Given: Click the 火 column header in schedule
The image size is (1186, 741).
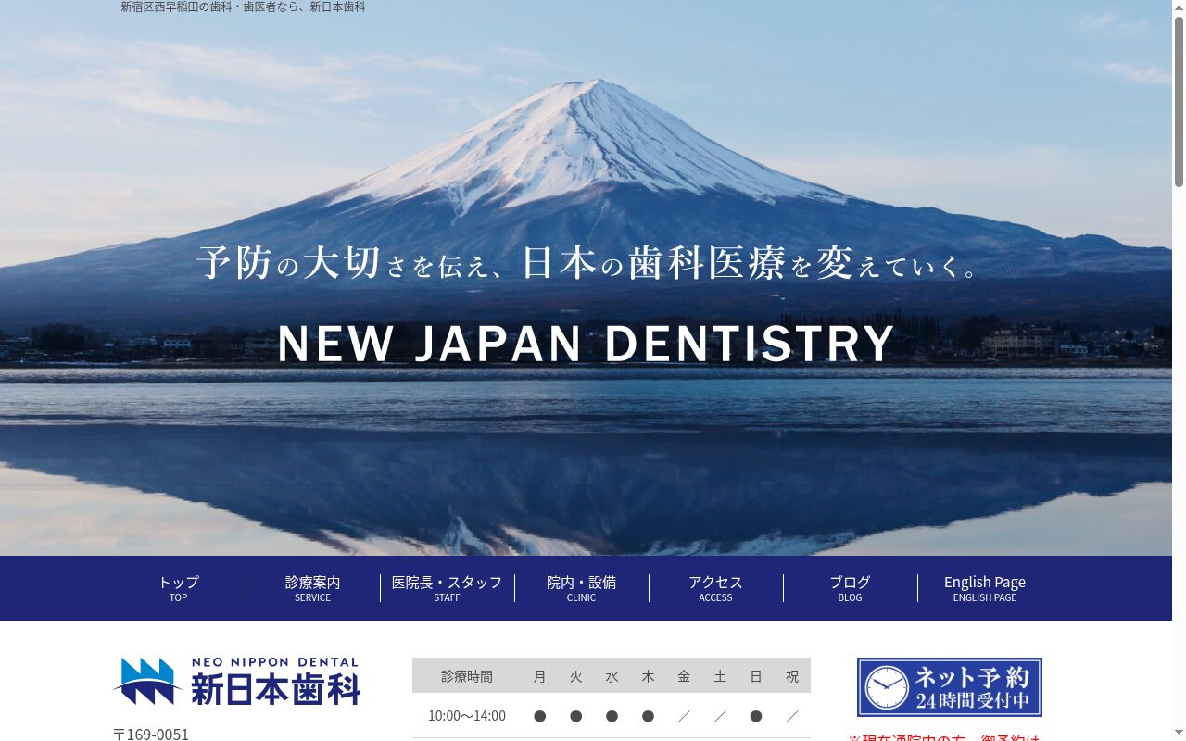Looking at the screenshot, I should 575,676.
